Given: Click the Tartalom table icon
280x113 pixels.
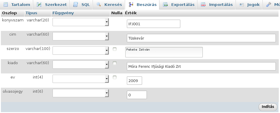Looking at the screenshot, I should [6, 4].
